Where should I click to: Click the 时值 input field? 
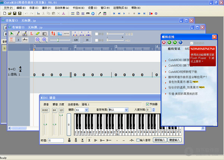(56, 141)
